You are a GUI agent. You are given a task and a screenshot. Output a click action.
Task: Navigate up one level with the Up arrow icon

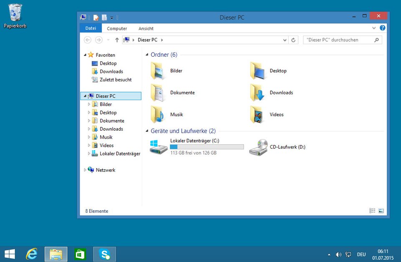[117, 40]
